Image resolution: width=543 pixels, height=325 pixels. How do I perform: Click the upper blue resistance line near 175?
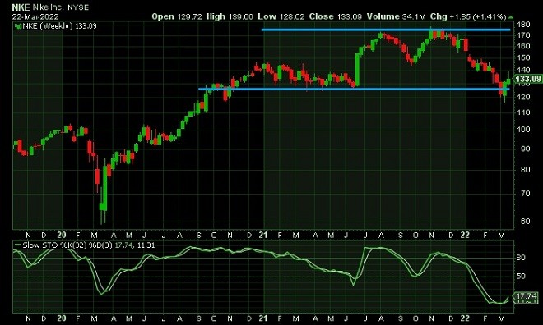386,30
